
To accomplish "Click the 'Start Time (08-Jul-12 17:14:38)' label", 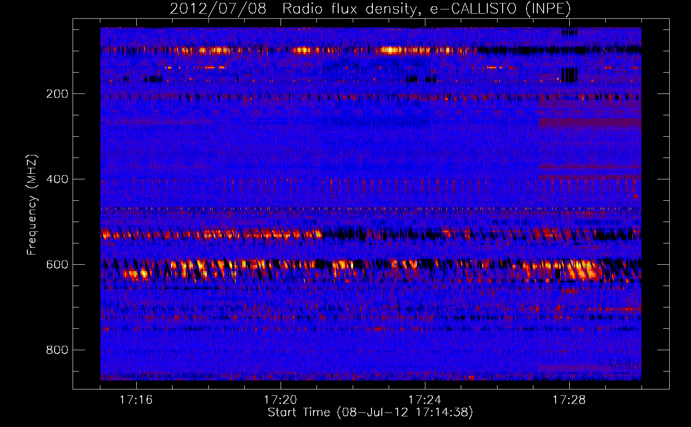I will [370, 412].
